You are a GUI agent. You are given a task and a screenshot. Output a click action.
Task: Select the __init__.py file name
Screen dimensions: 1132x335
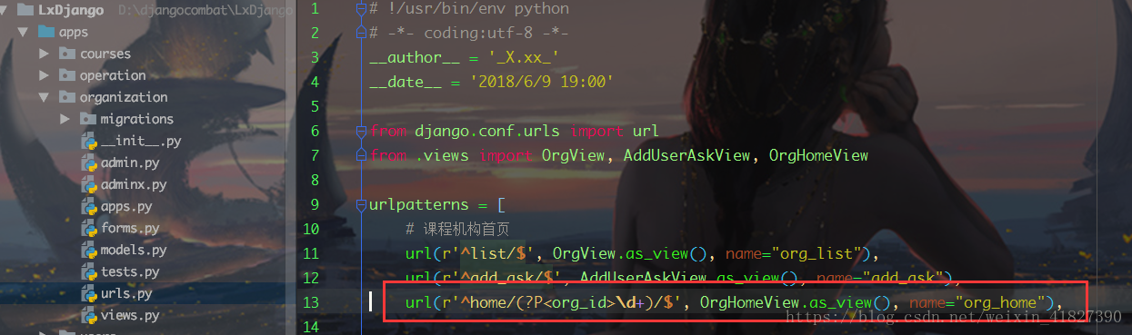[141, 141]
